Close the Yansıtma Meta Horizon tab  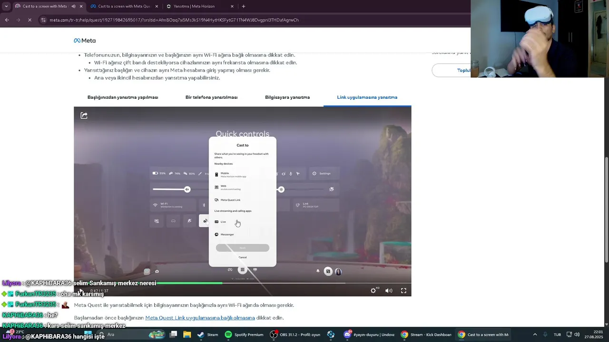coord(232,6)
